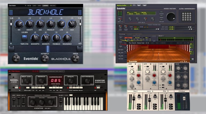Click the LOW knob in Blackhole
This screenshot has width=206, height=114.
(x=61, y=24)
